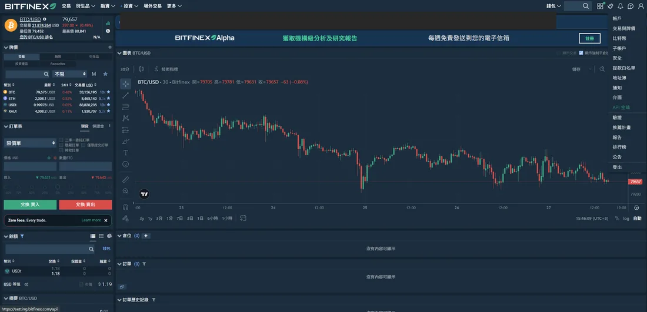Open the 儲存 save layout dropdown
The width and height of the screenshot is (647, 312).
pyautogui.click(x=582, y=69)
